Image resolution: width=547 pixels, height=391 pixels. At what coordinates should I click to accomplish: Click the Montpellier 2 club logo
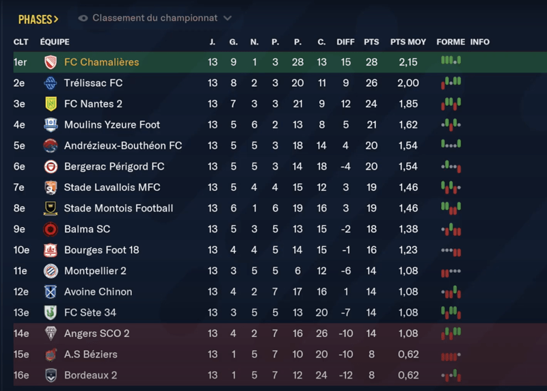(50, 271)
